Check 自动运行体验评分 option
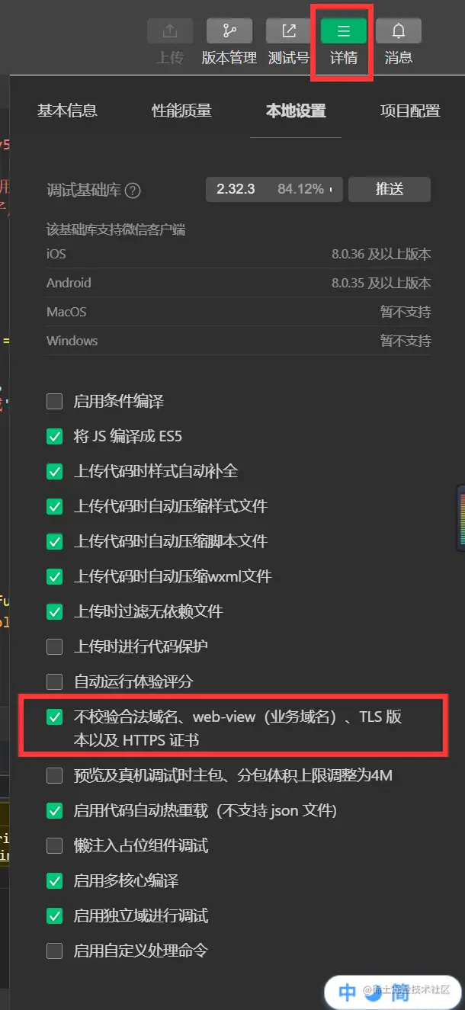The height and width of the screenshot is (1010, 465). point(55,682)
